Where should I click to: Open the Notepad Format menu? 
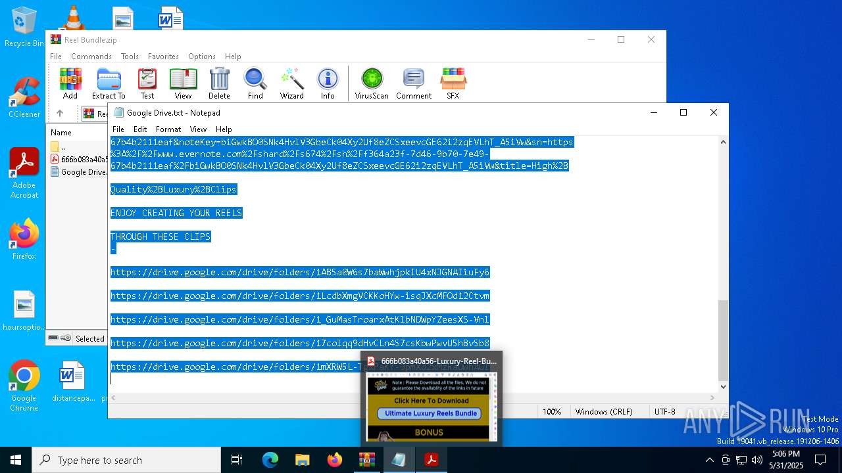click(168, 129)
